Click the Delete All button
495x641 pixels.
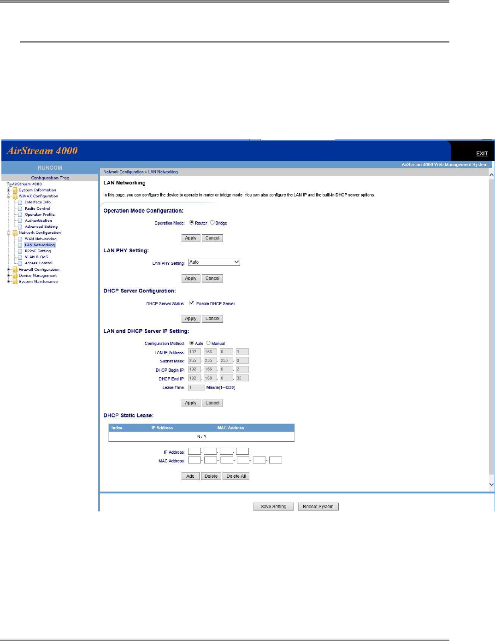coord(236,476)
